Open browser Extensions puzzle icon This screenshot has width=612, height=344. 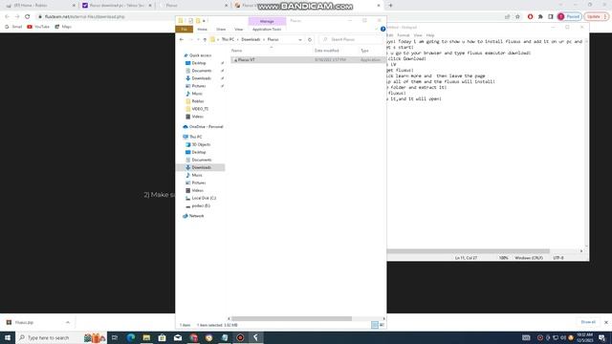click(540, 17)
